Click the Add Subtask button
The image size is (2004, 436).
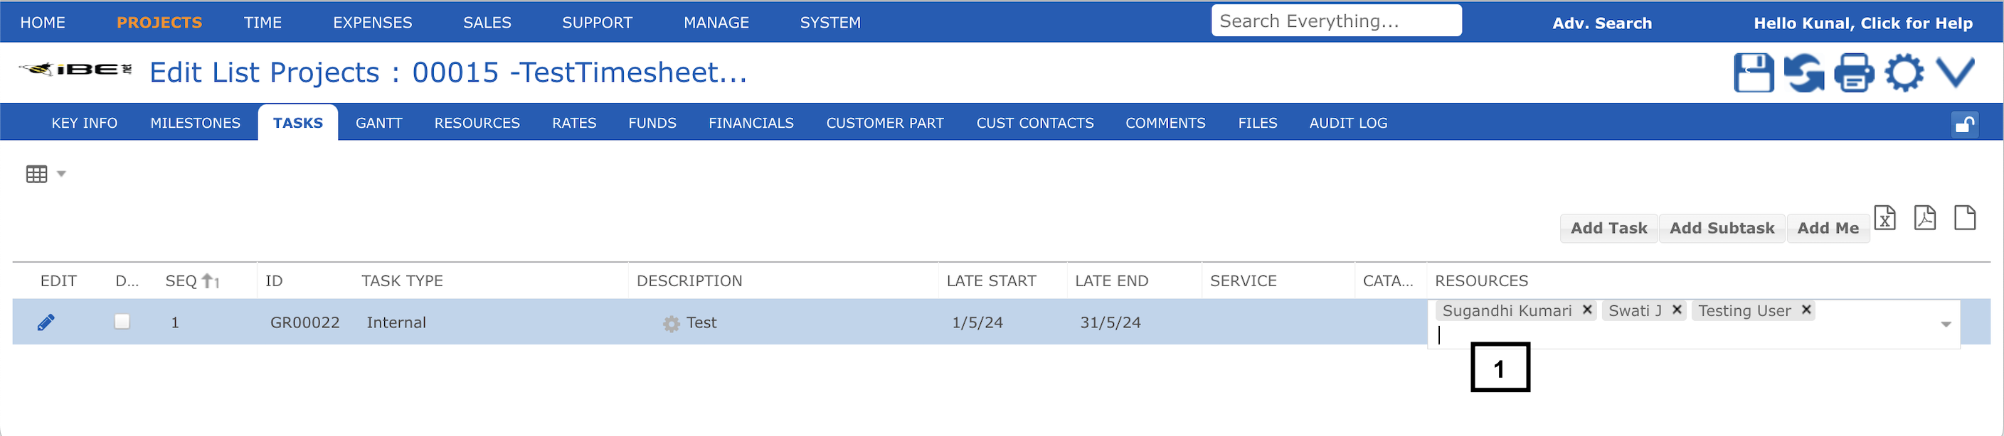pyautogui.click(x=1722, y=229)
